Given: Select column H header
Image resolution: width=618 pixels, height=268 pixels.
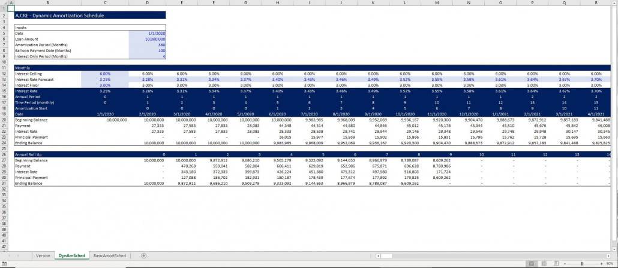Looking at the screenshot, I should click(x=277, y=3).
